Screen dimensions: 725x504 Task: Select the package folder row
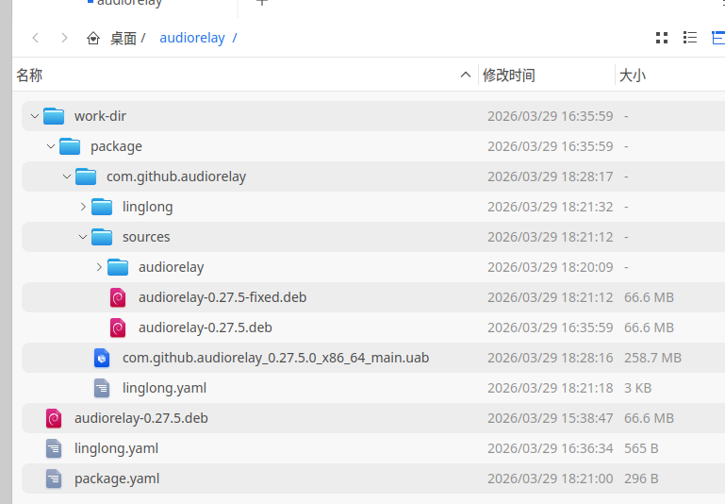(x=373, y=146)
